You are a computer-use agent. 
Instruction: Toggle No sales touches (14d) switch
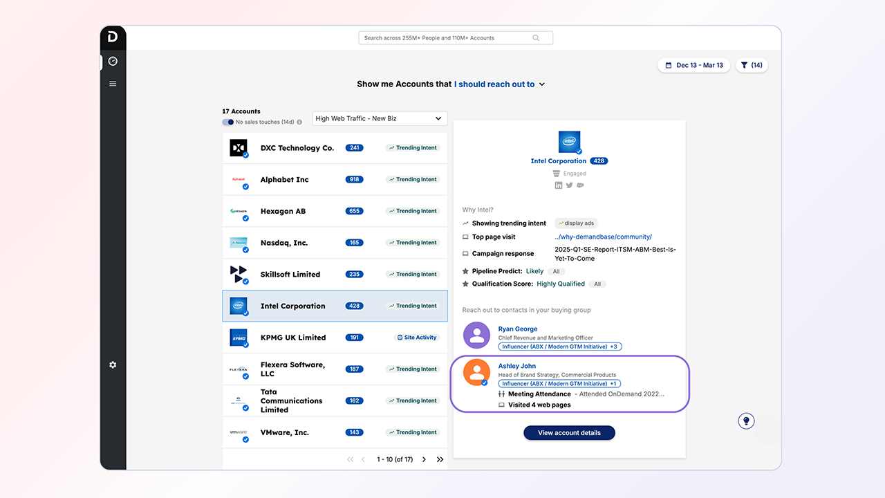click(227, 122)
